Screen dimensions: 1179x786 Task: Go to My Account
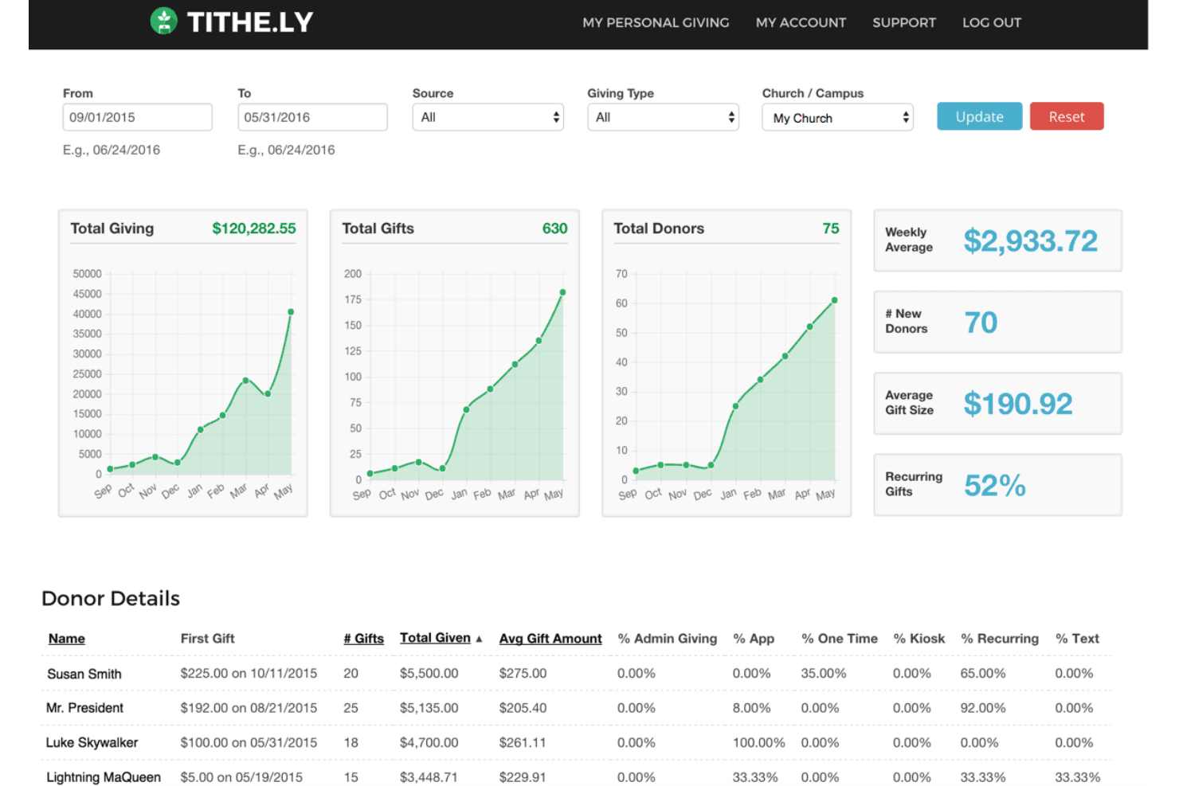click(801, 23)
